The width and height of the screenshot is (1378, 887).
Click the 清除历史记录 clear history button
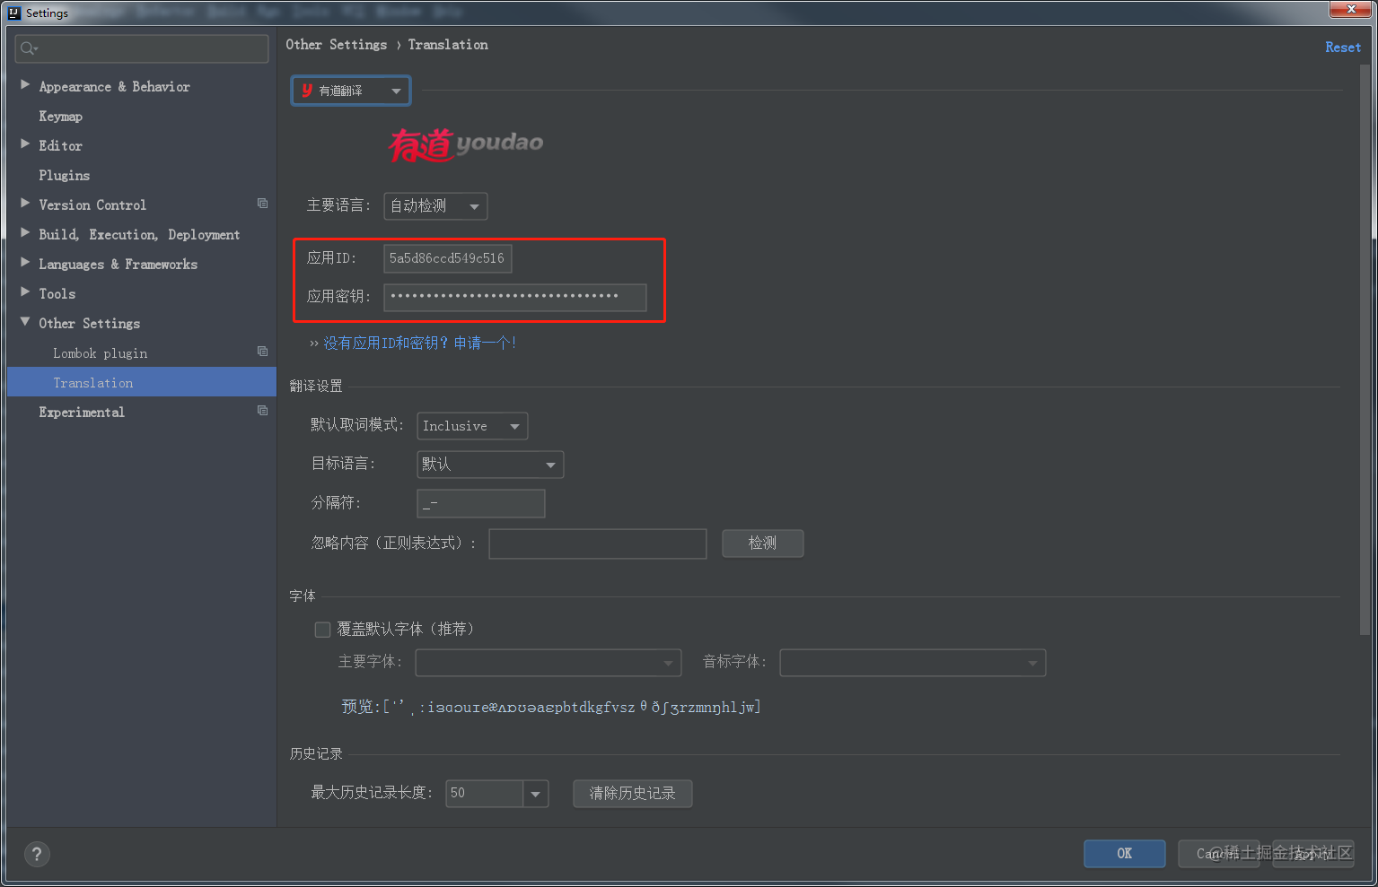tap(632, 794)
